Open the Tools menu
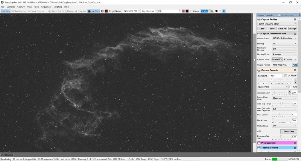Image resolution: width=301 pixels, height=161 pixels. tap(36, 7)
